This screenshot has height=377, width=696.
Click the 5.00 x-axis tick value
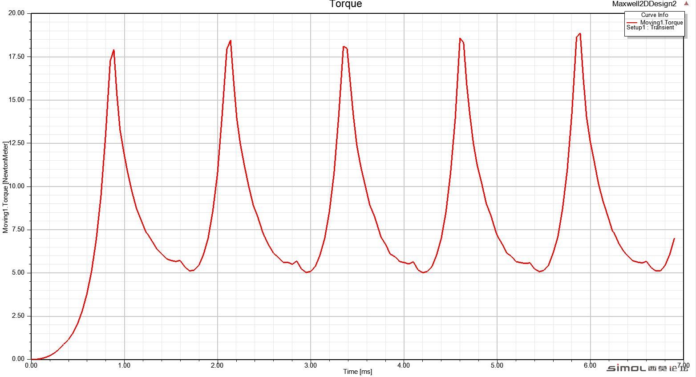(x=497, y=365)
